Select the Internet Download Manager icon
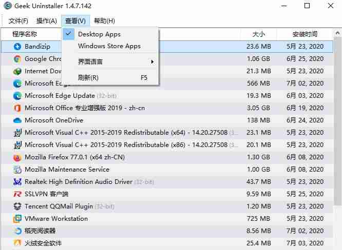The height and width of the screenshot is (250, 342). coord(17,71)
